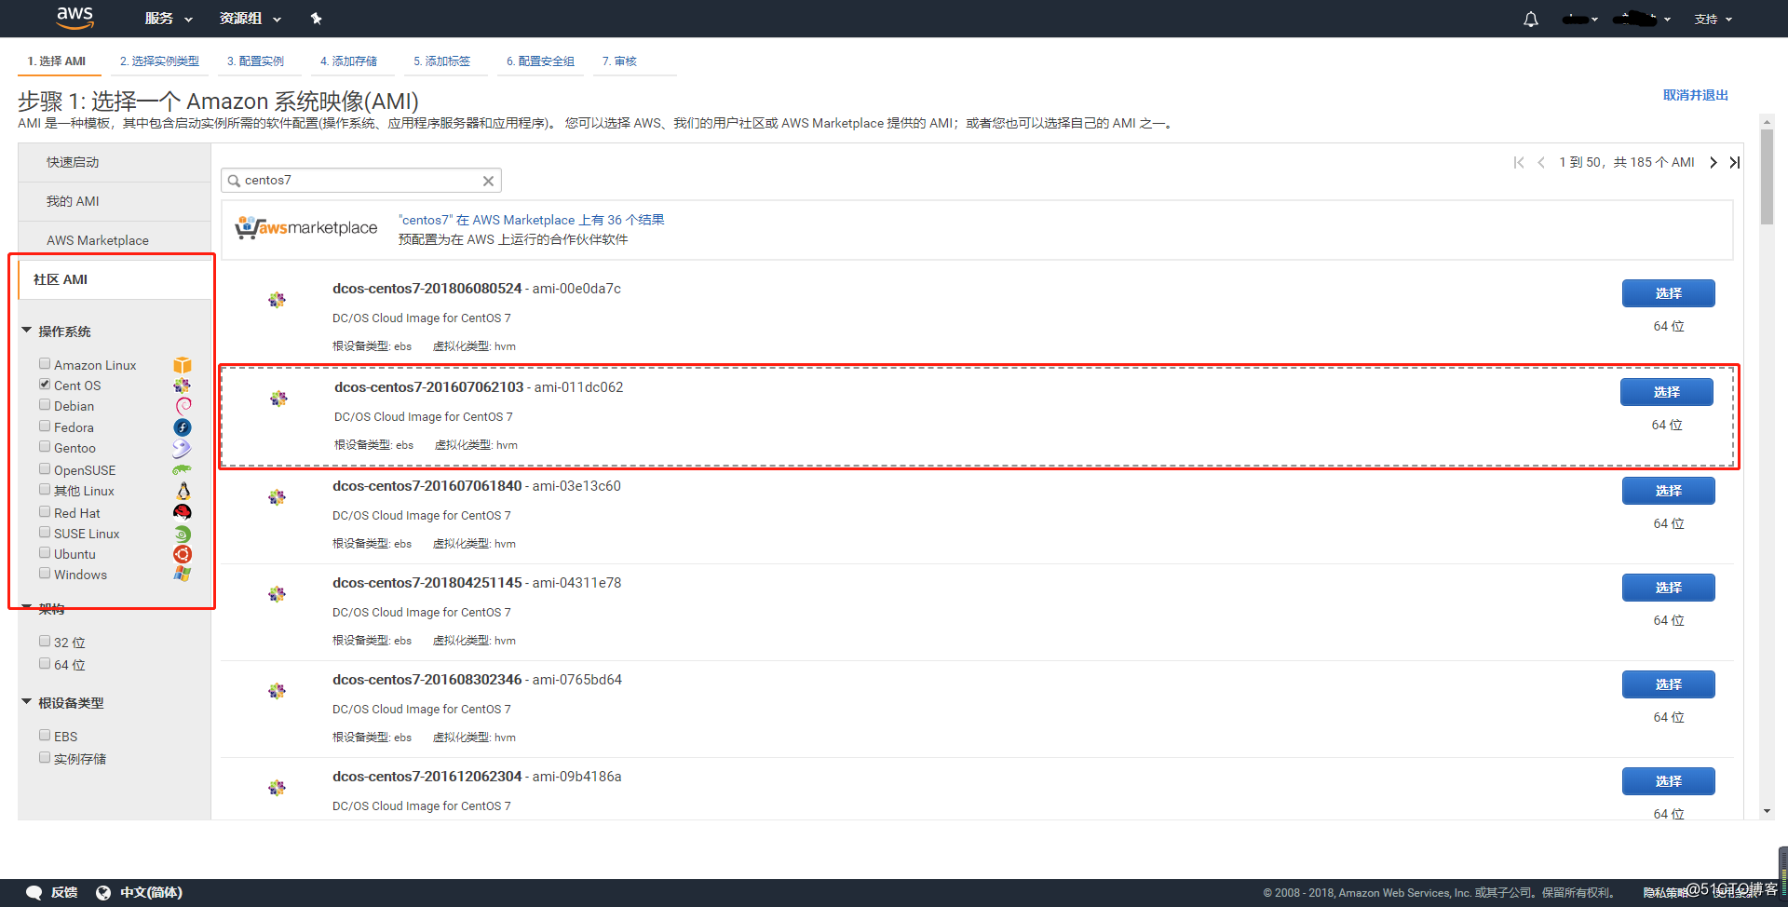This screenshot has width=1788, height=907.
Task: Check the Fedora filter
Action: tap(45, 426)
